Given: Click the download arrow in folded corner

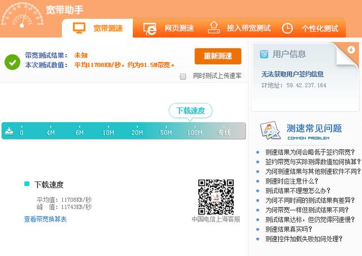Looking at the screenshot, I should click(x=351, y=50).
